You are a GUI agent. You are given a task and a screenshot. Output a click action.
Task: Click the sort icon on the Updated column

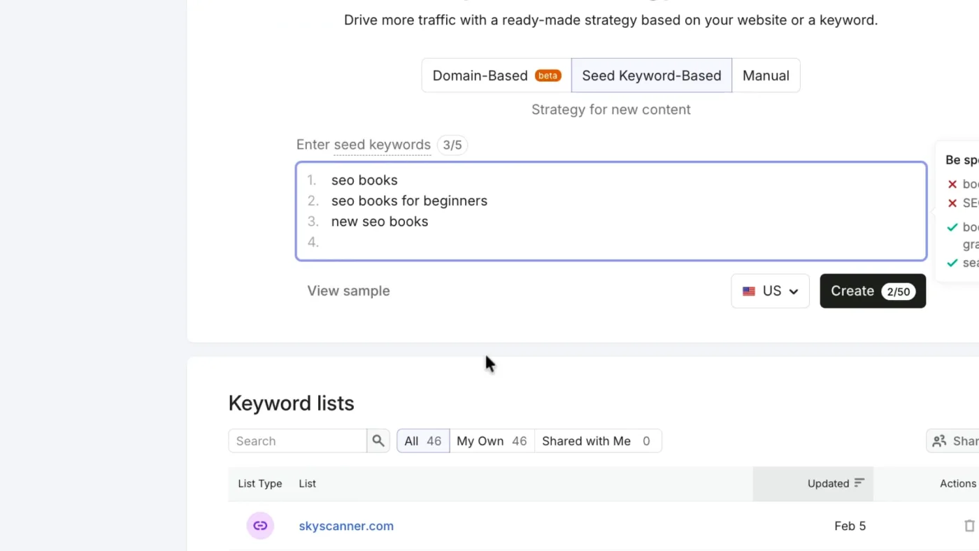tap(859, 483)
